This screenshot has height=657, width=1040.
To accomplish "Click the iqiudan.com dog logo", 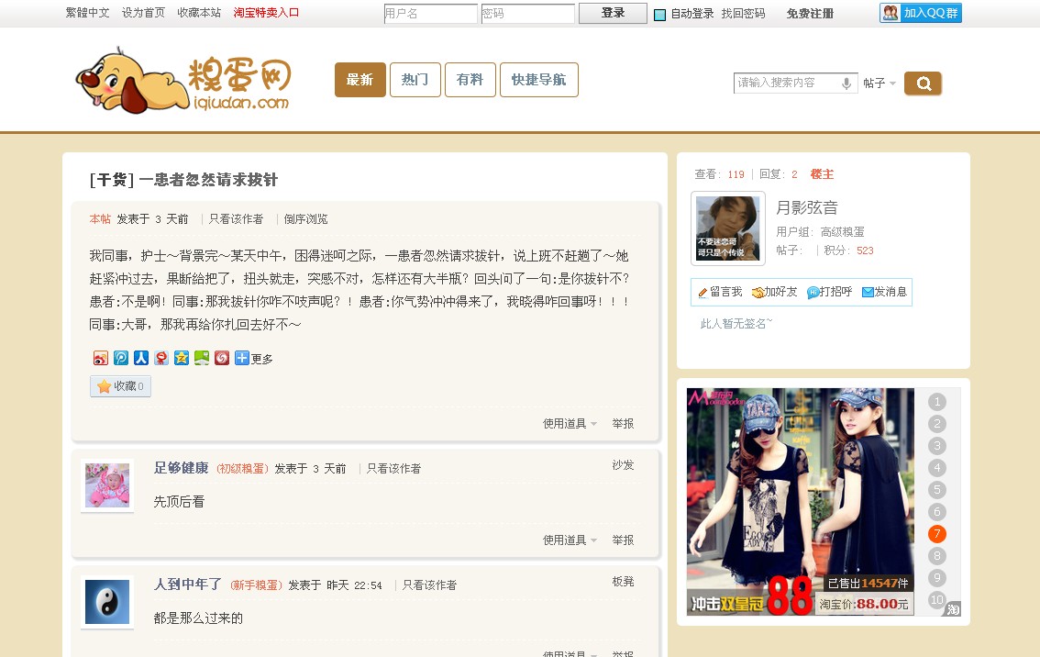I will tap(183, 81).
